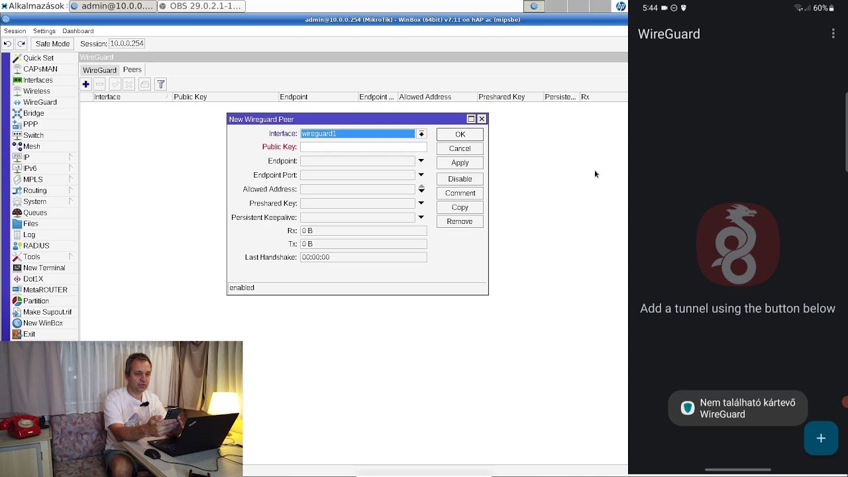Viewport: 848px width, 477px height.
Task: Click the Session address field
Action: pyautogui.click(x=127, y=44)
